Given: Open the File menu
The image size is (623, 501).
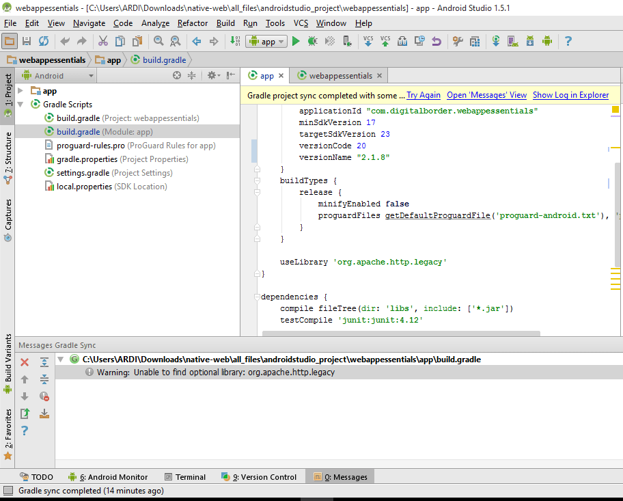Looking at the screenshot, I should click(x=10, y=23).
